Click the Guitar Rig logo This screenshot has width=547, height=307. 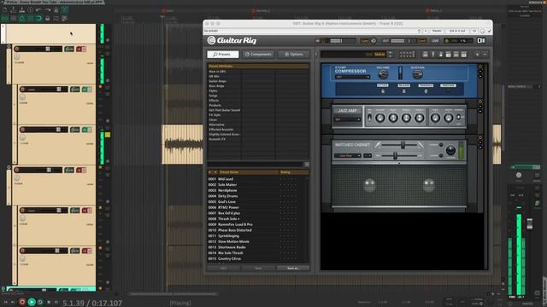tap(232, 40)
